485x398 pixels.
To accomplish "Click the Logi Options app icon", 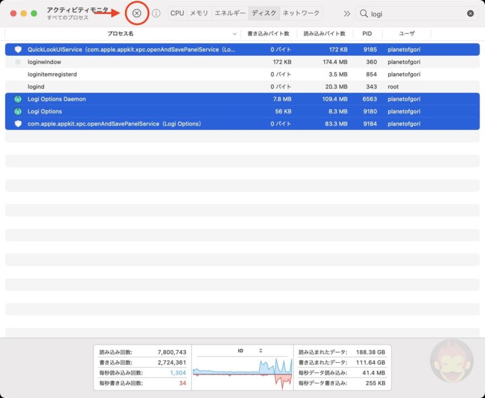I will coord(18,112).
